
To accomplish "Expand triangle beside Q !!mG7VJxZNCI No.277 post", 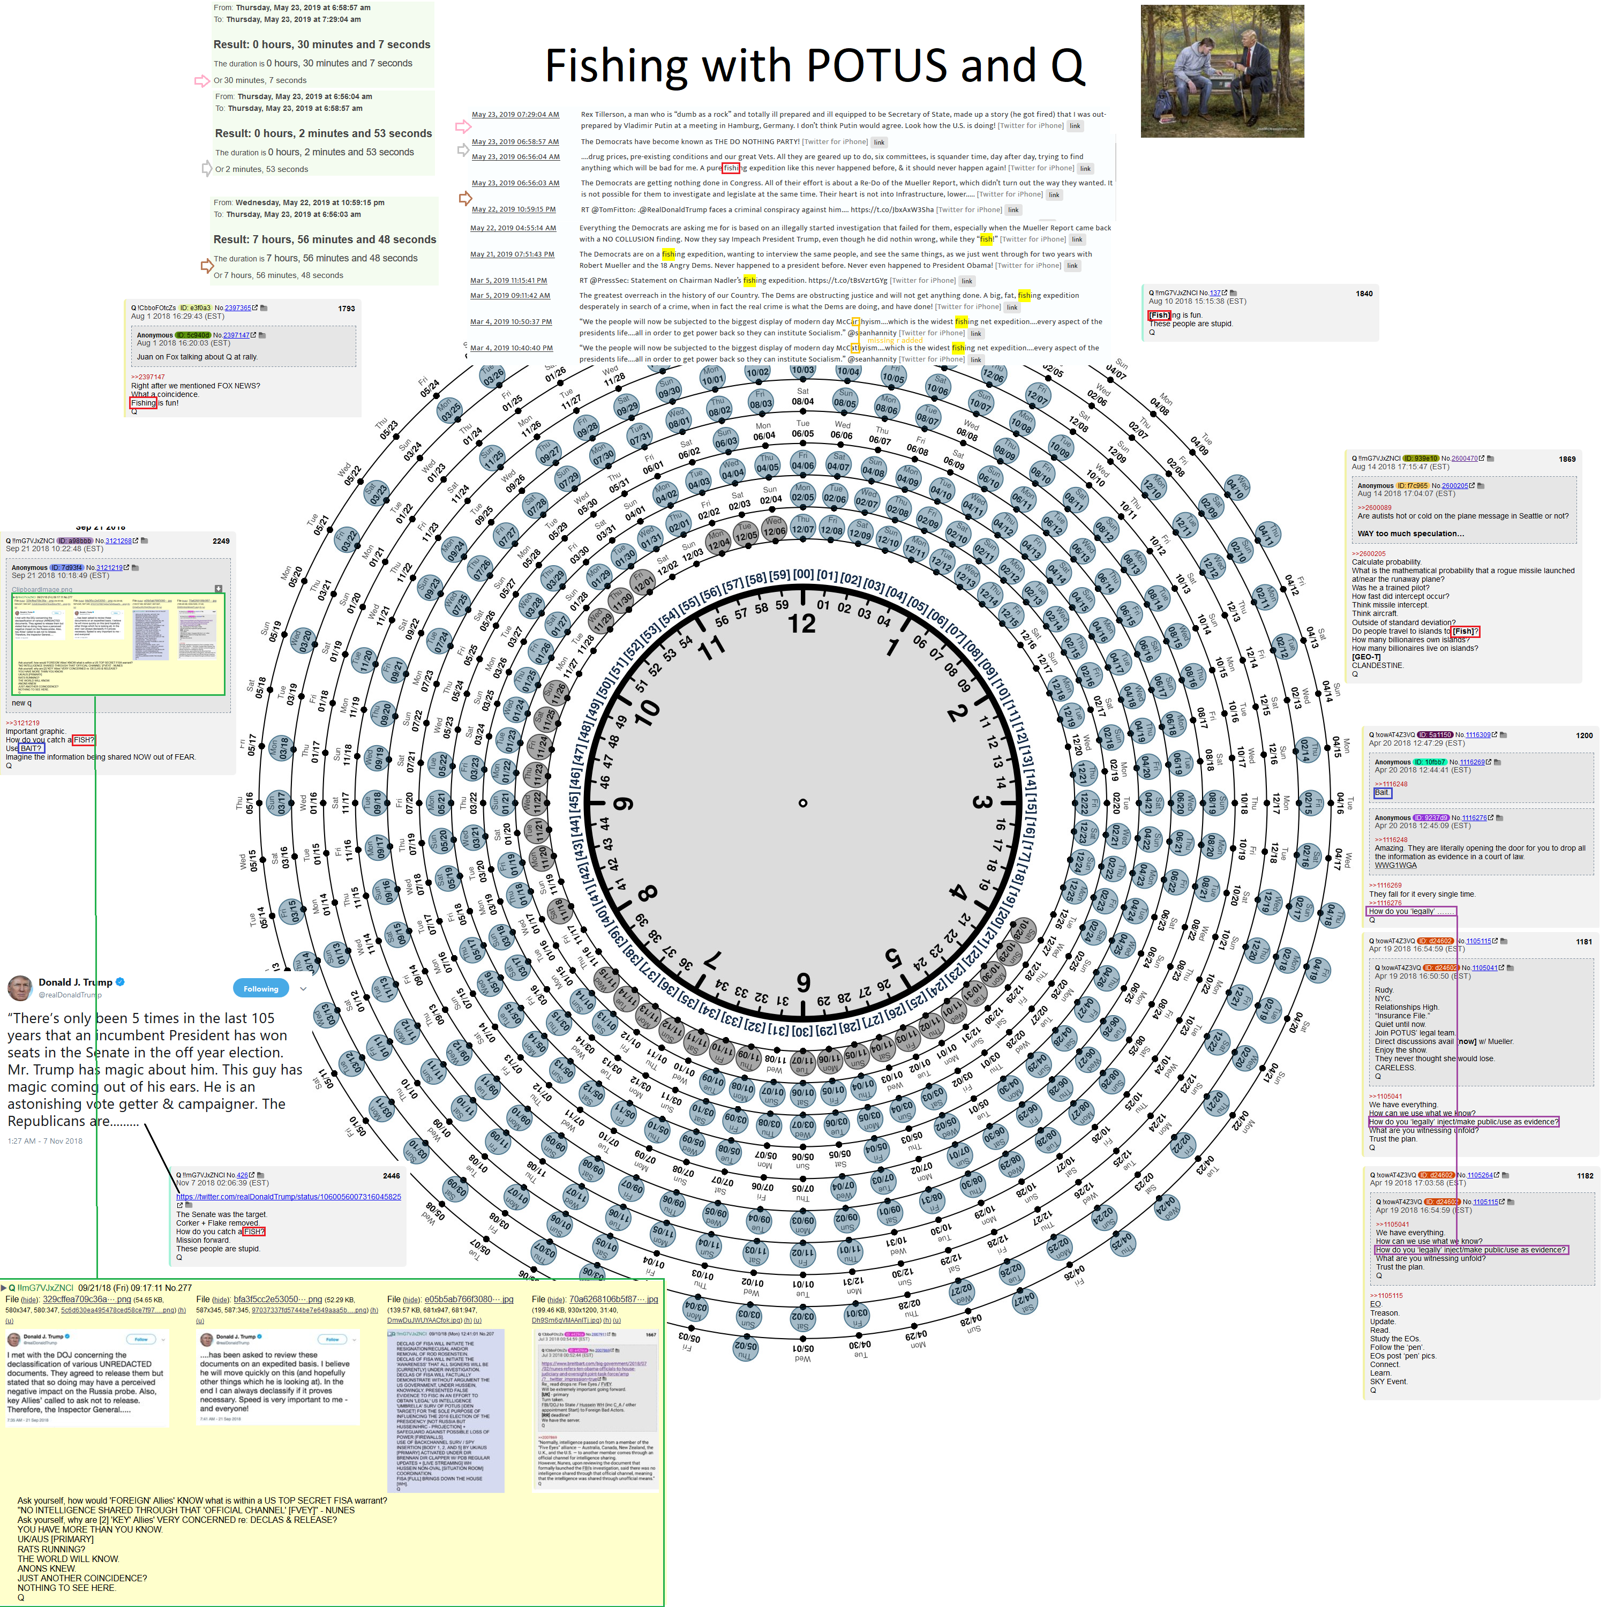I will [x=4, y=1288].
